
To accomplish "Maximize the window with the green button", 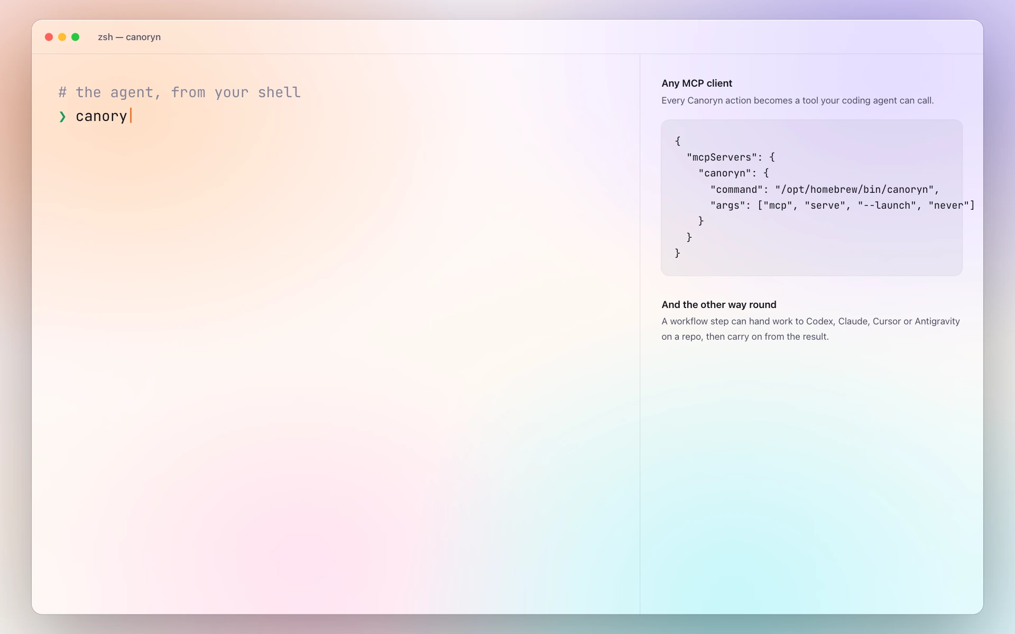I will [x=75, y=37].
